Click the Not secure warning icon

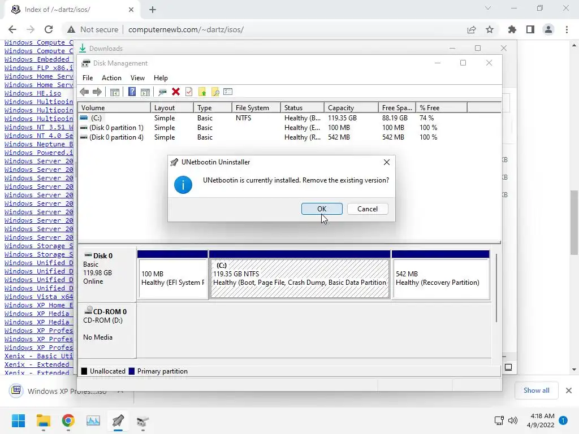coord(71,29)
